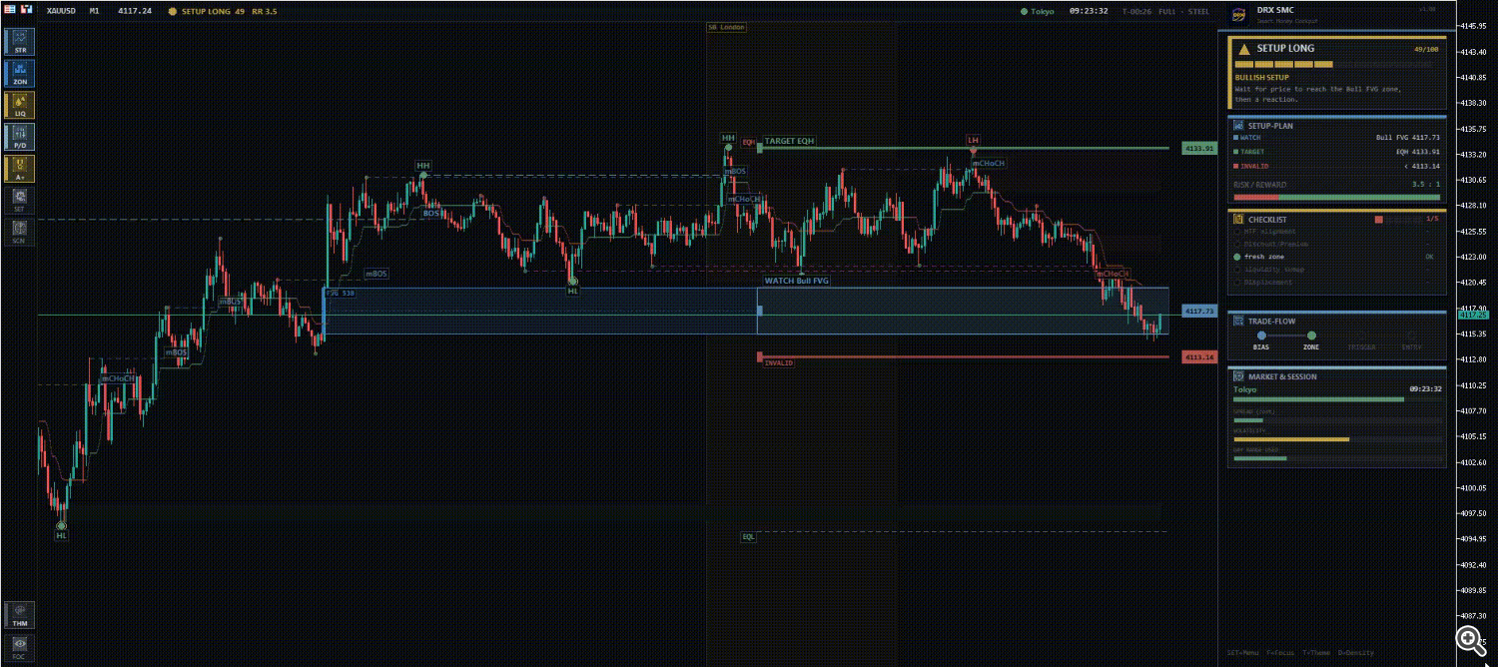Click the red-white grid icon at top-left

[x=9, y=10]
